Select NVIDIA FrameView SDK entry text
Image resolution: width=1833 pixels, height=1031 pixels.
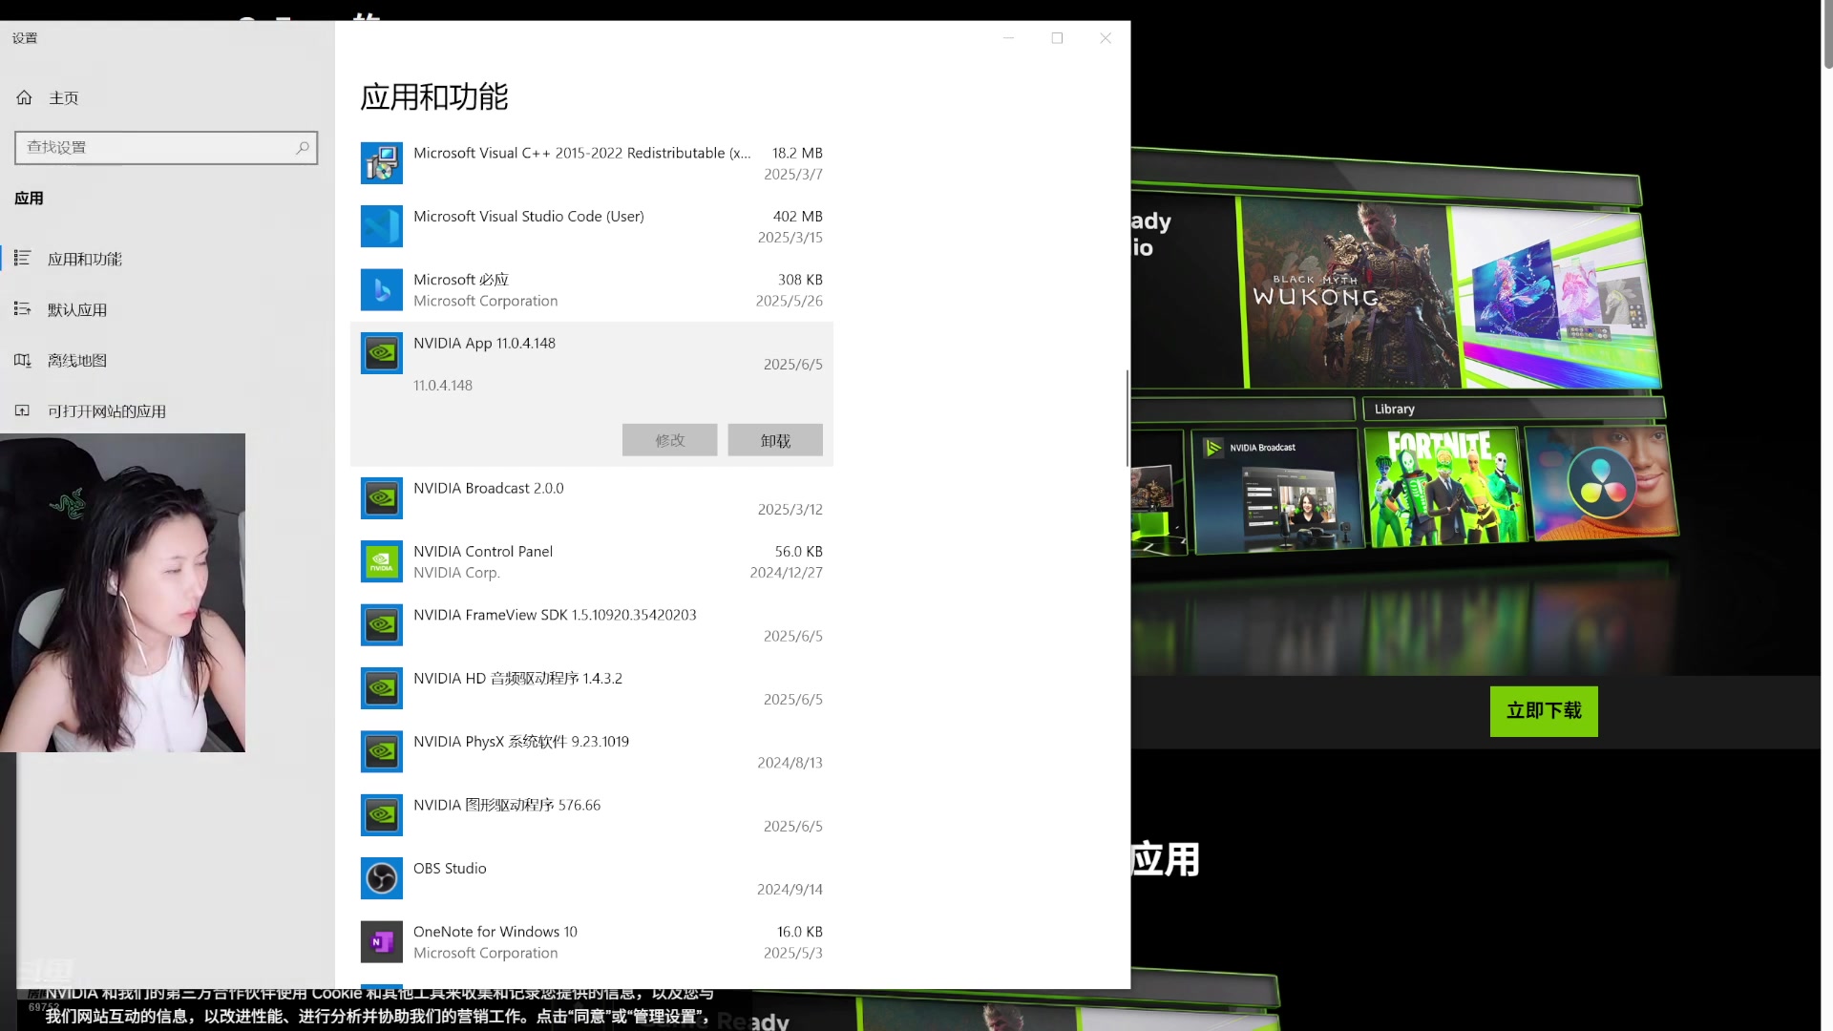[x=555, y=615]
